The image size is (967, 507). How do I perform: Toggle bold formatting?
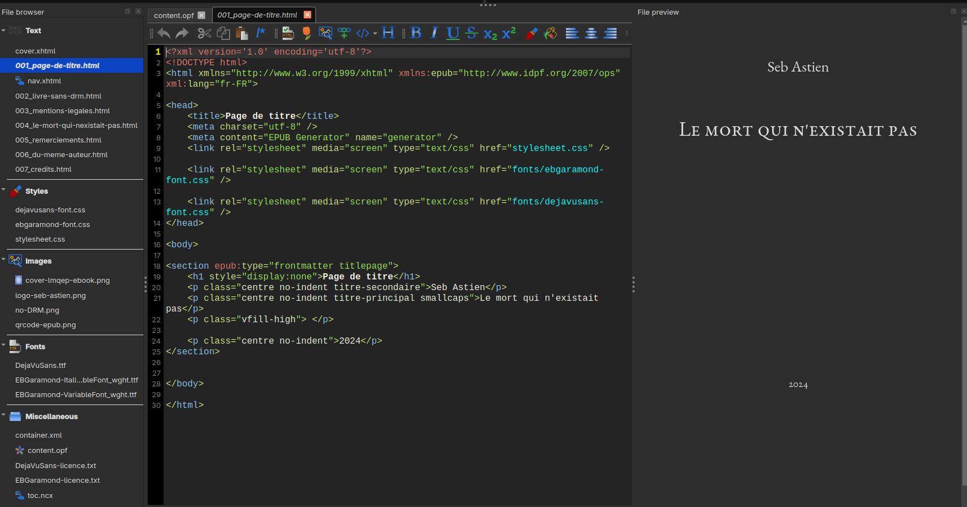[x=416, y=33]
